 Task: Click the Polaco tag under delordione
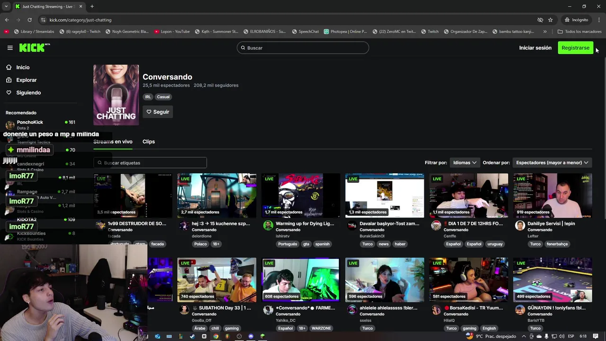click(x=200, y=244)
